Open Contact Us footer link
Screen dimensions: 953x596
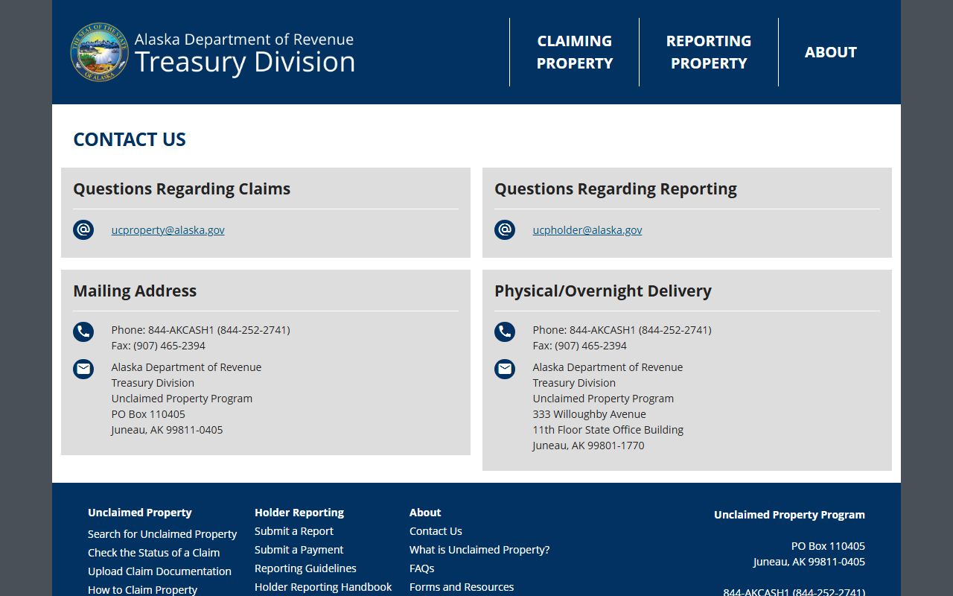pyautogui.click(x=436, y=531)
